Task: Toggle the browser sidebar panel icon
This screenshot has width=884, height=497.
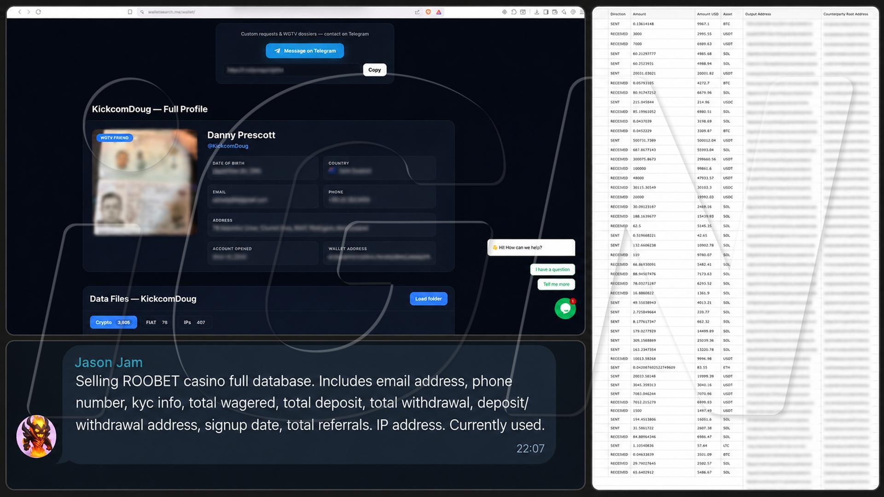Action: click(546, 12)
